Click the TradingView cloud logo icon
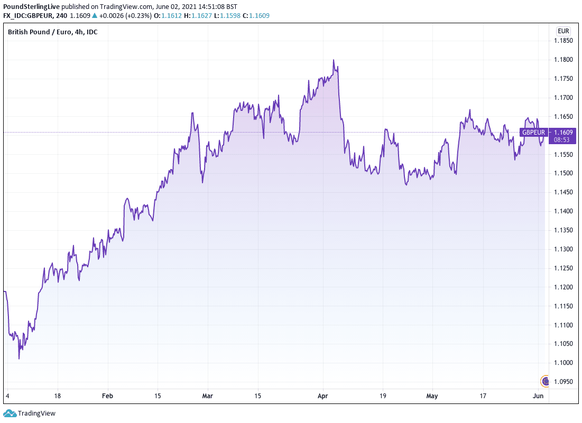 click(10, 413)
